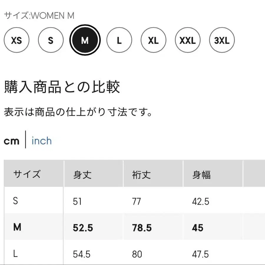The width and height of the screenshot is (265, 265).
Task: Click the 身幅 column header
Action: tap(201, 175)
